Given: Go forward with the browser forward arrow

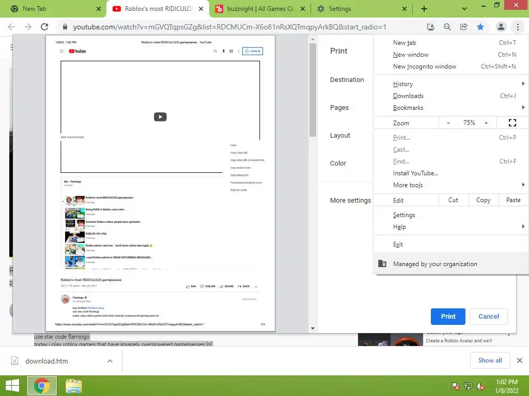Looking at the screenshot, I should pos(28,27).
